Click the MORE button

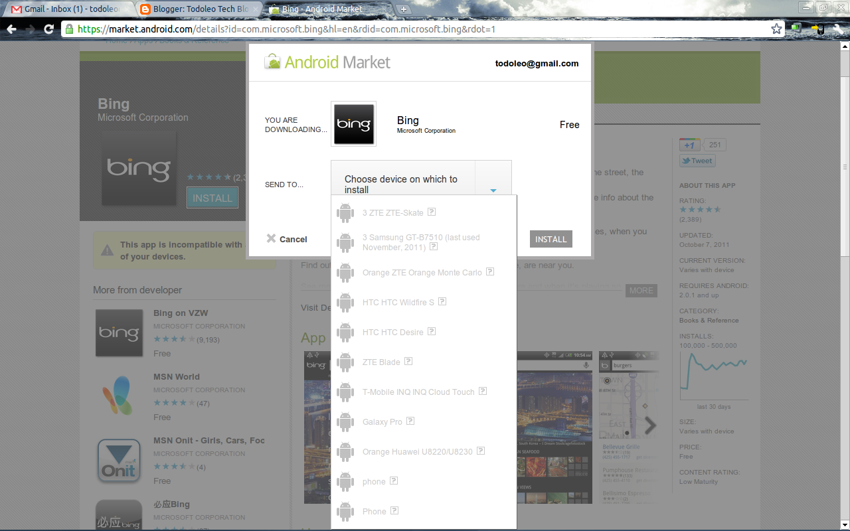640,290
